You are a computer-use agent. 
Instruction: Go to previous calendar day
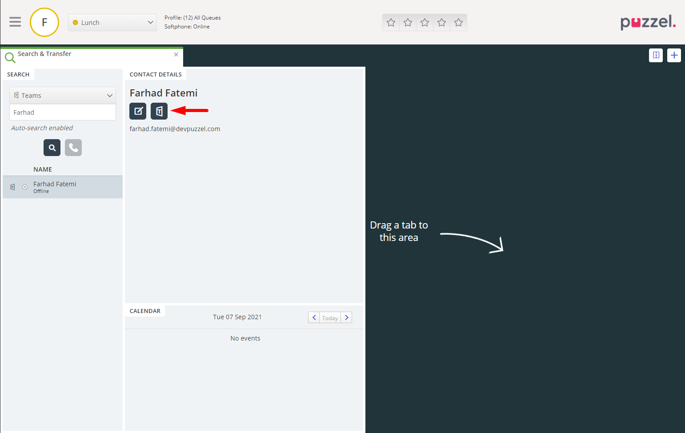pyautogui.click(x=314, y=317)
